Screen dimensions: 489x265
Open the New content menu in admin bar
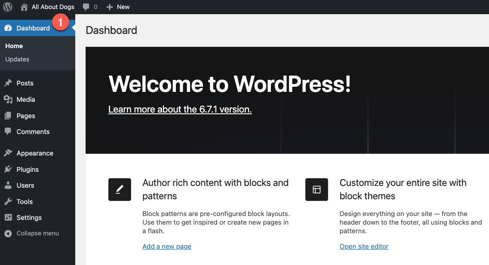123,7
